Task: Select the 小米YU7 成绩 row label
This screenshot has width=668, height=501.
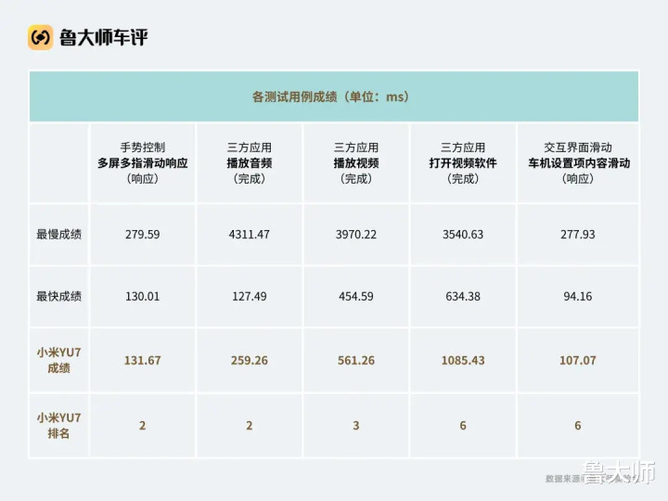Action: pyautogui.click(x=58, y=360)
